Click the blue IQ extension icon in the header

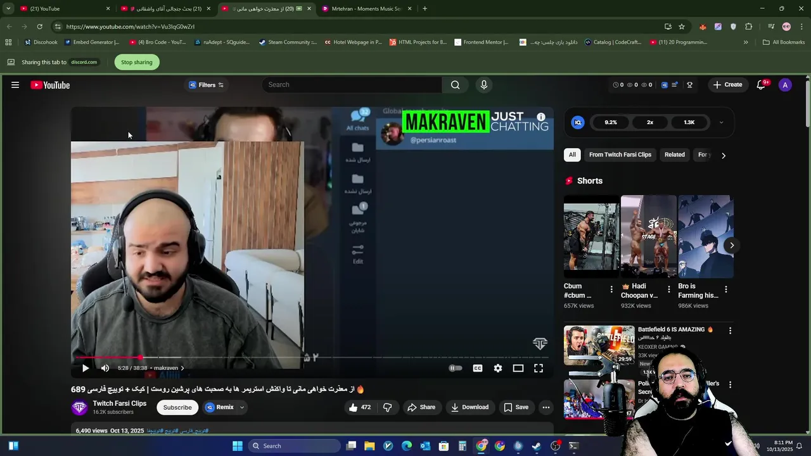tap(665, 85)
